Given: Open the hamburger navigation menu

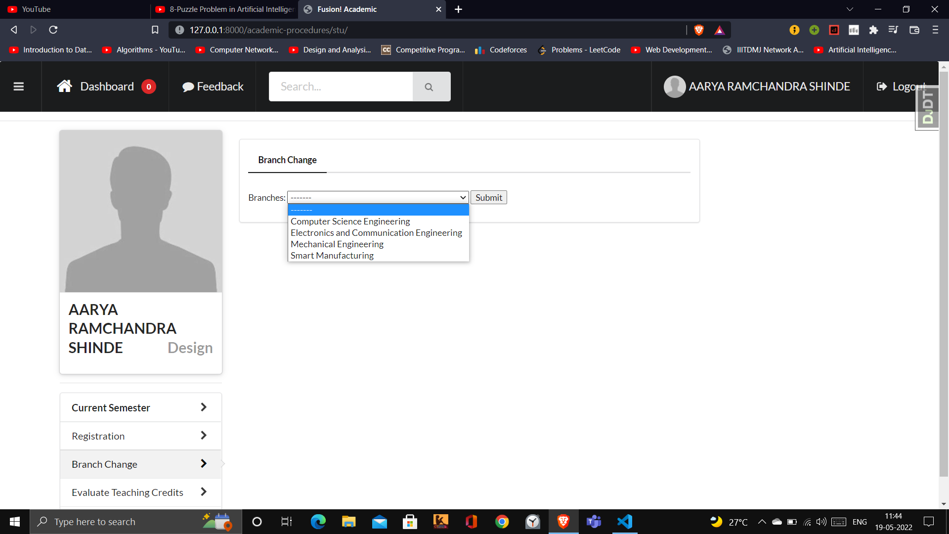Looking at the screenshot, I should point(19,86).
